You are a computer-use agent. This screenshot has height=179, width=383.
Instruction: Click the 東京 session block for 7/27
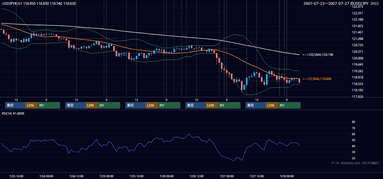click(x=255, y=105)
